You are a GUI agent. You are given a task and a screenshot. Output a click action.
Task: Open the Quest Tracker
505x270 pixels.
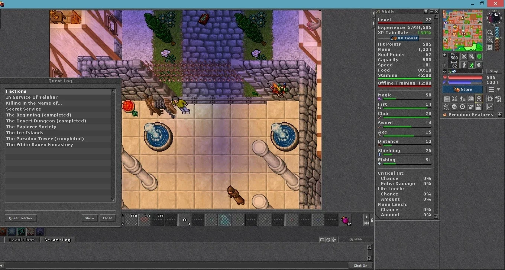coord(21,218)
